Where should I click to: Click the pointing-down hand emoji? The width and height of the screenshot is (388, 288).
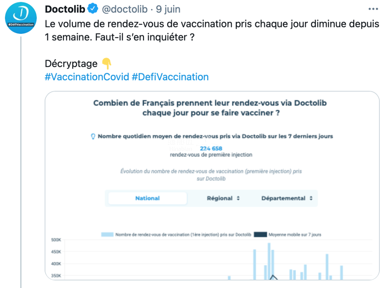(107, 63)
